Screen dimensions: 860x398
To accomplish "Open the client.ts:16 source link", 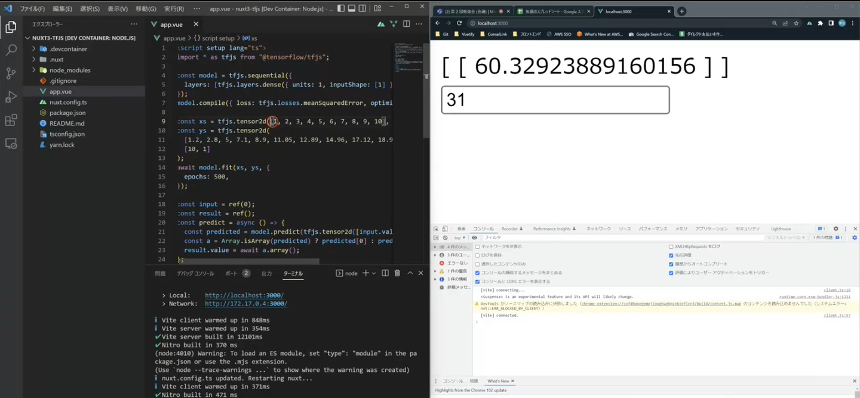I will 837,290.
